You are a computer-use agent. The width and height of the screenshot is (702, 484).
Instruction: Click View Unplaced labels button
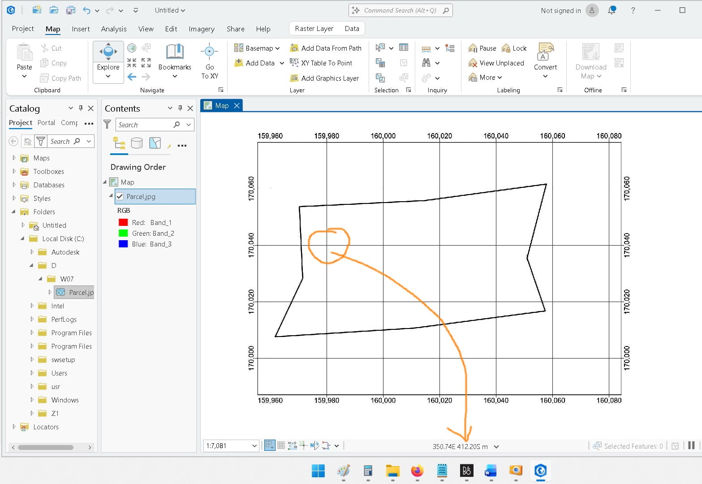pos(496,63)
